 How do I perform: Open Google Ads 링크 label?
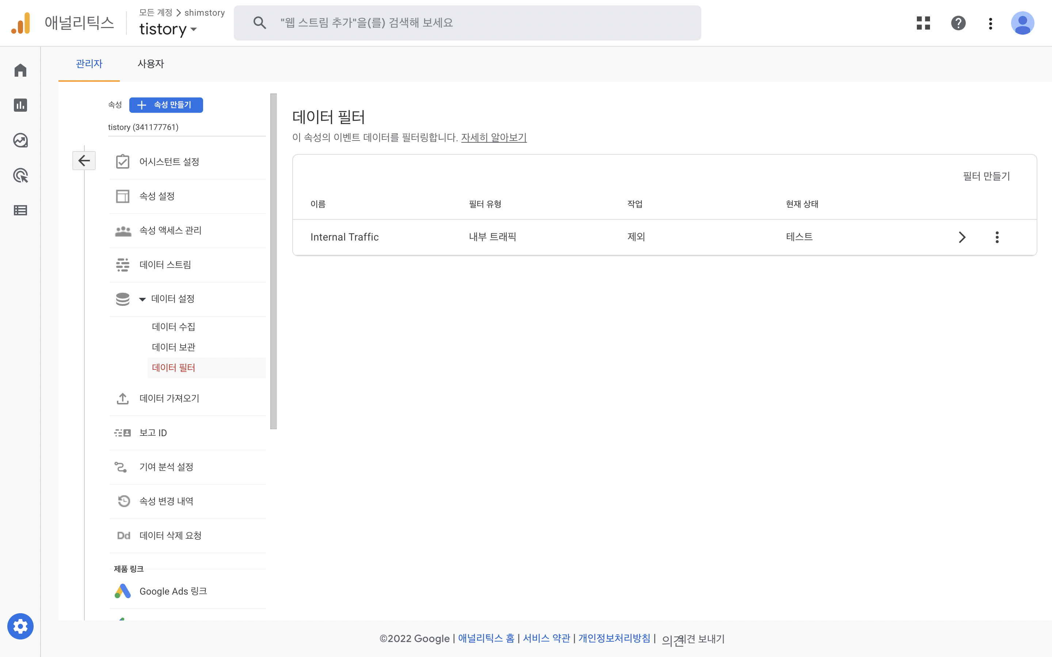173,591
